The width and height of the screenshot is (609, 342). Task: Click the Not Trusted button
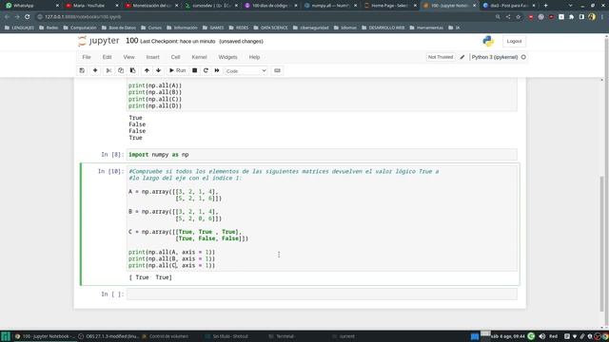tap(441, 57)
